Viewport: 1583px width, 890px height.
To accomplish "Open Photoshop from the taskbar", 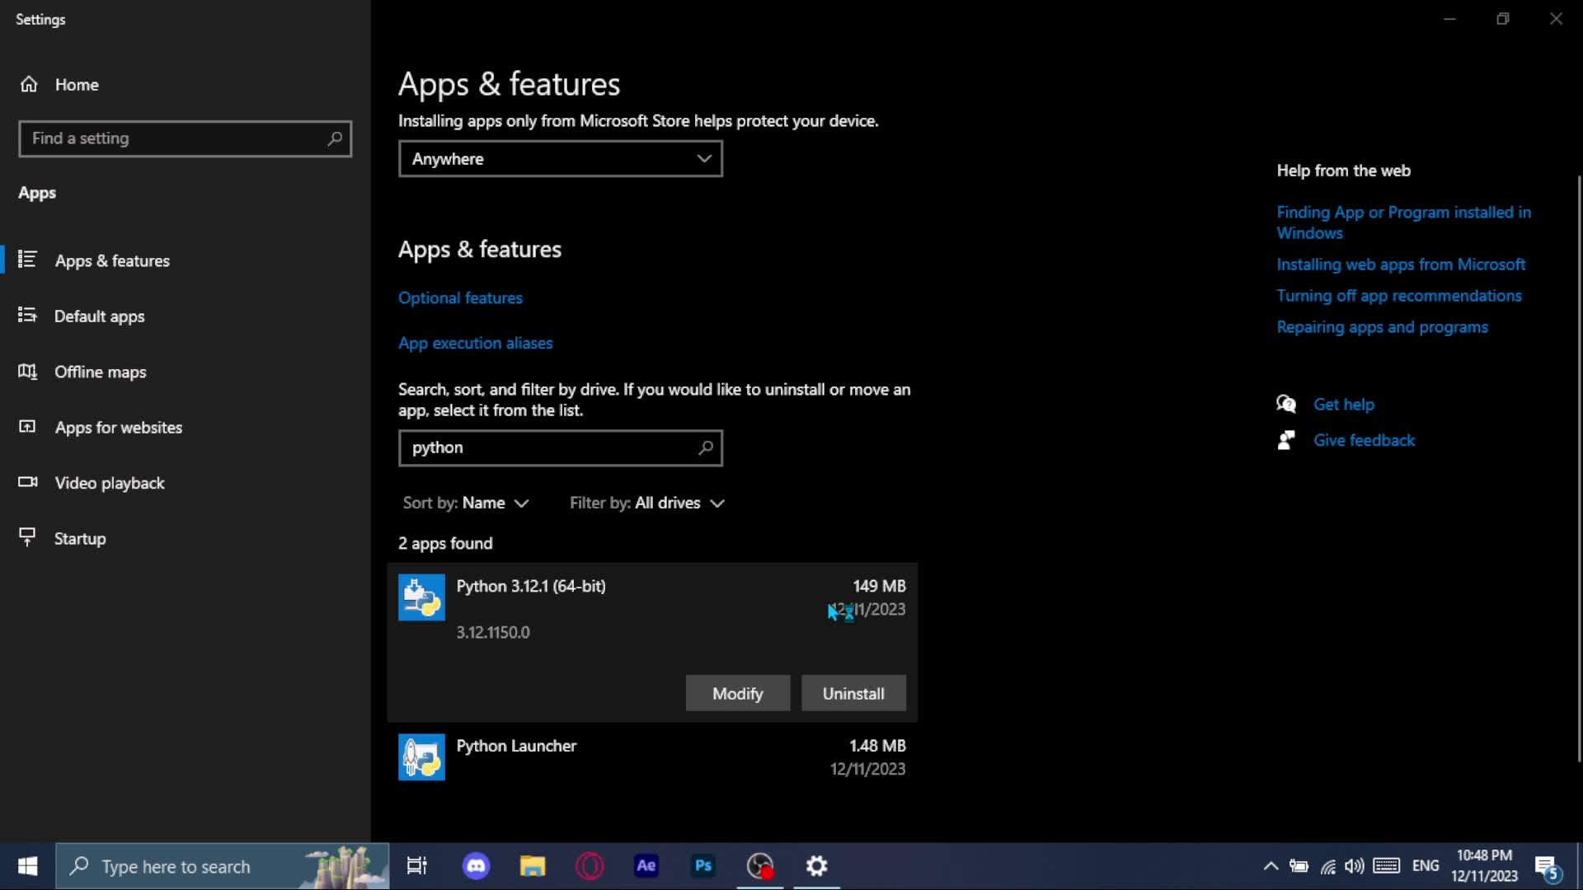I will pos(702,866).
